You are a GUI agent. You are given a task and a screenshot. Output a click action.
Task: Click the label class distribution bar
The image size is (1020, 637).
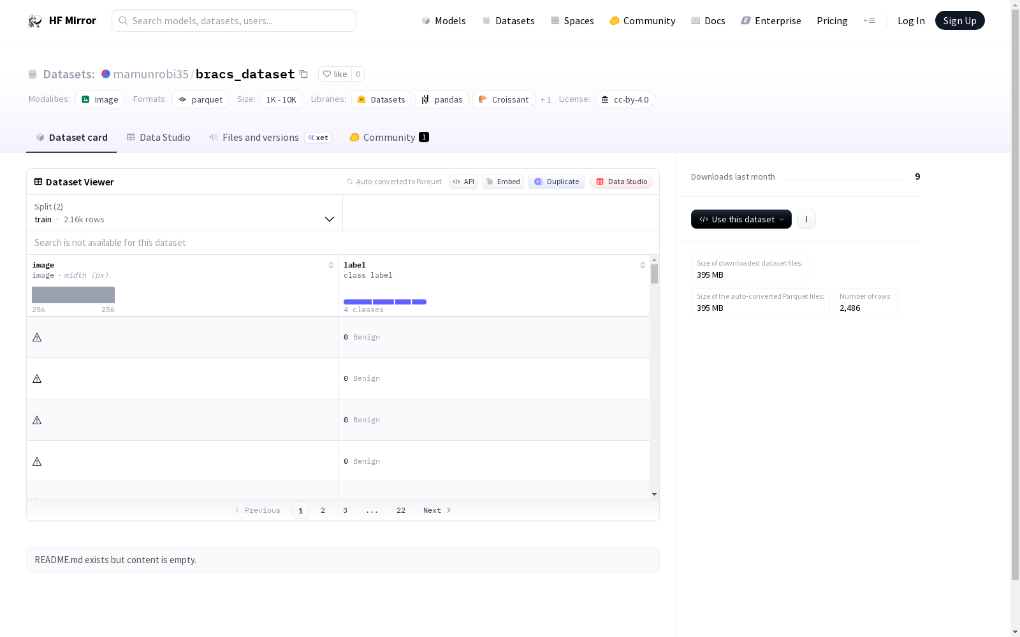click(385, 302)
